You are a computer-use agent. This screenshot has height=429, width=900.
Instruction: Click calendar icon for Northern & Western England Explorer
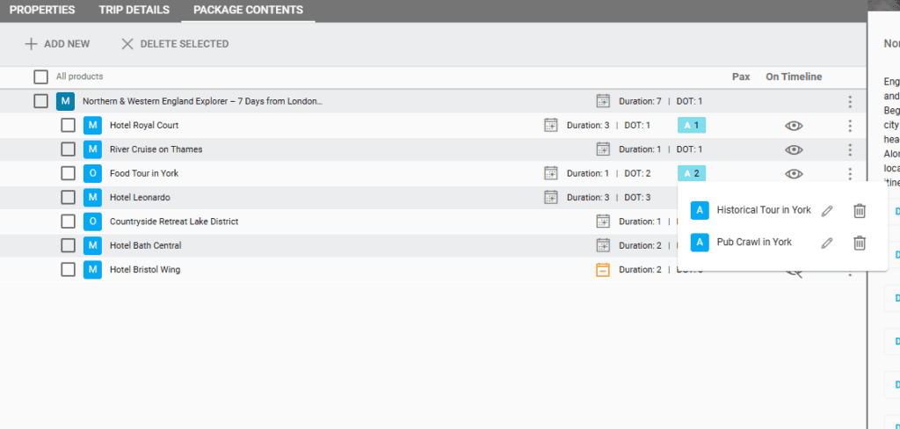click(x=603, y=101)
